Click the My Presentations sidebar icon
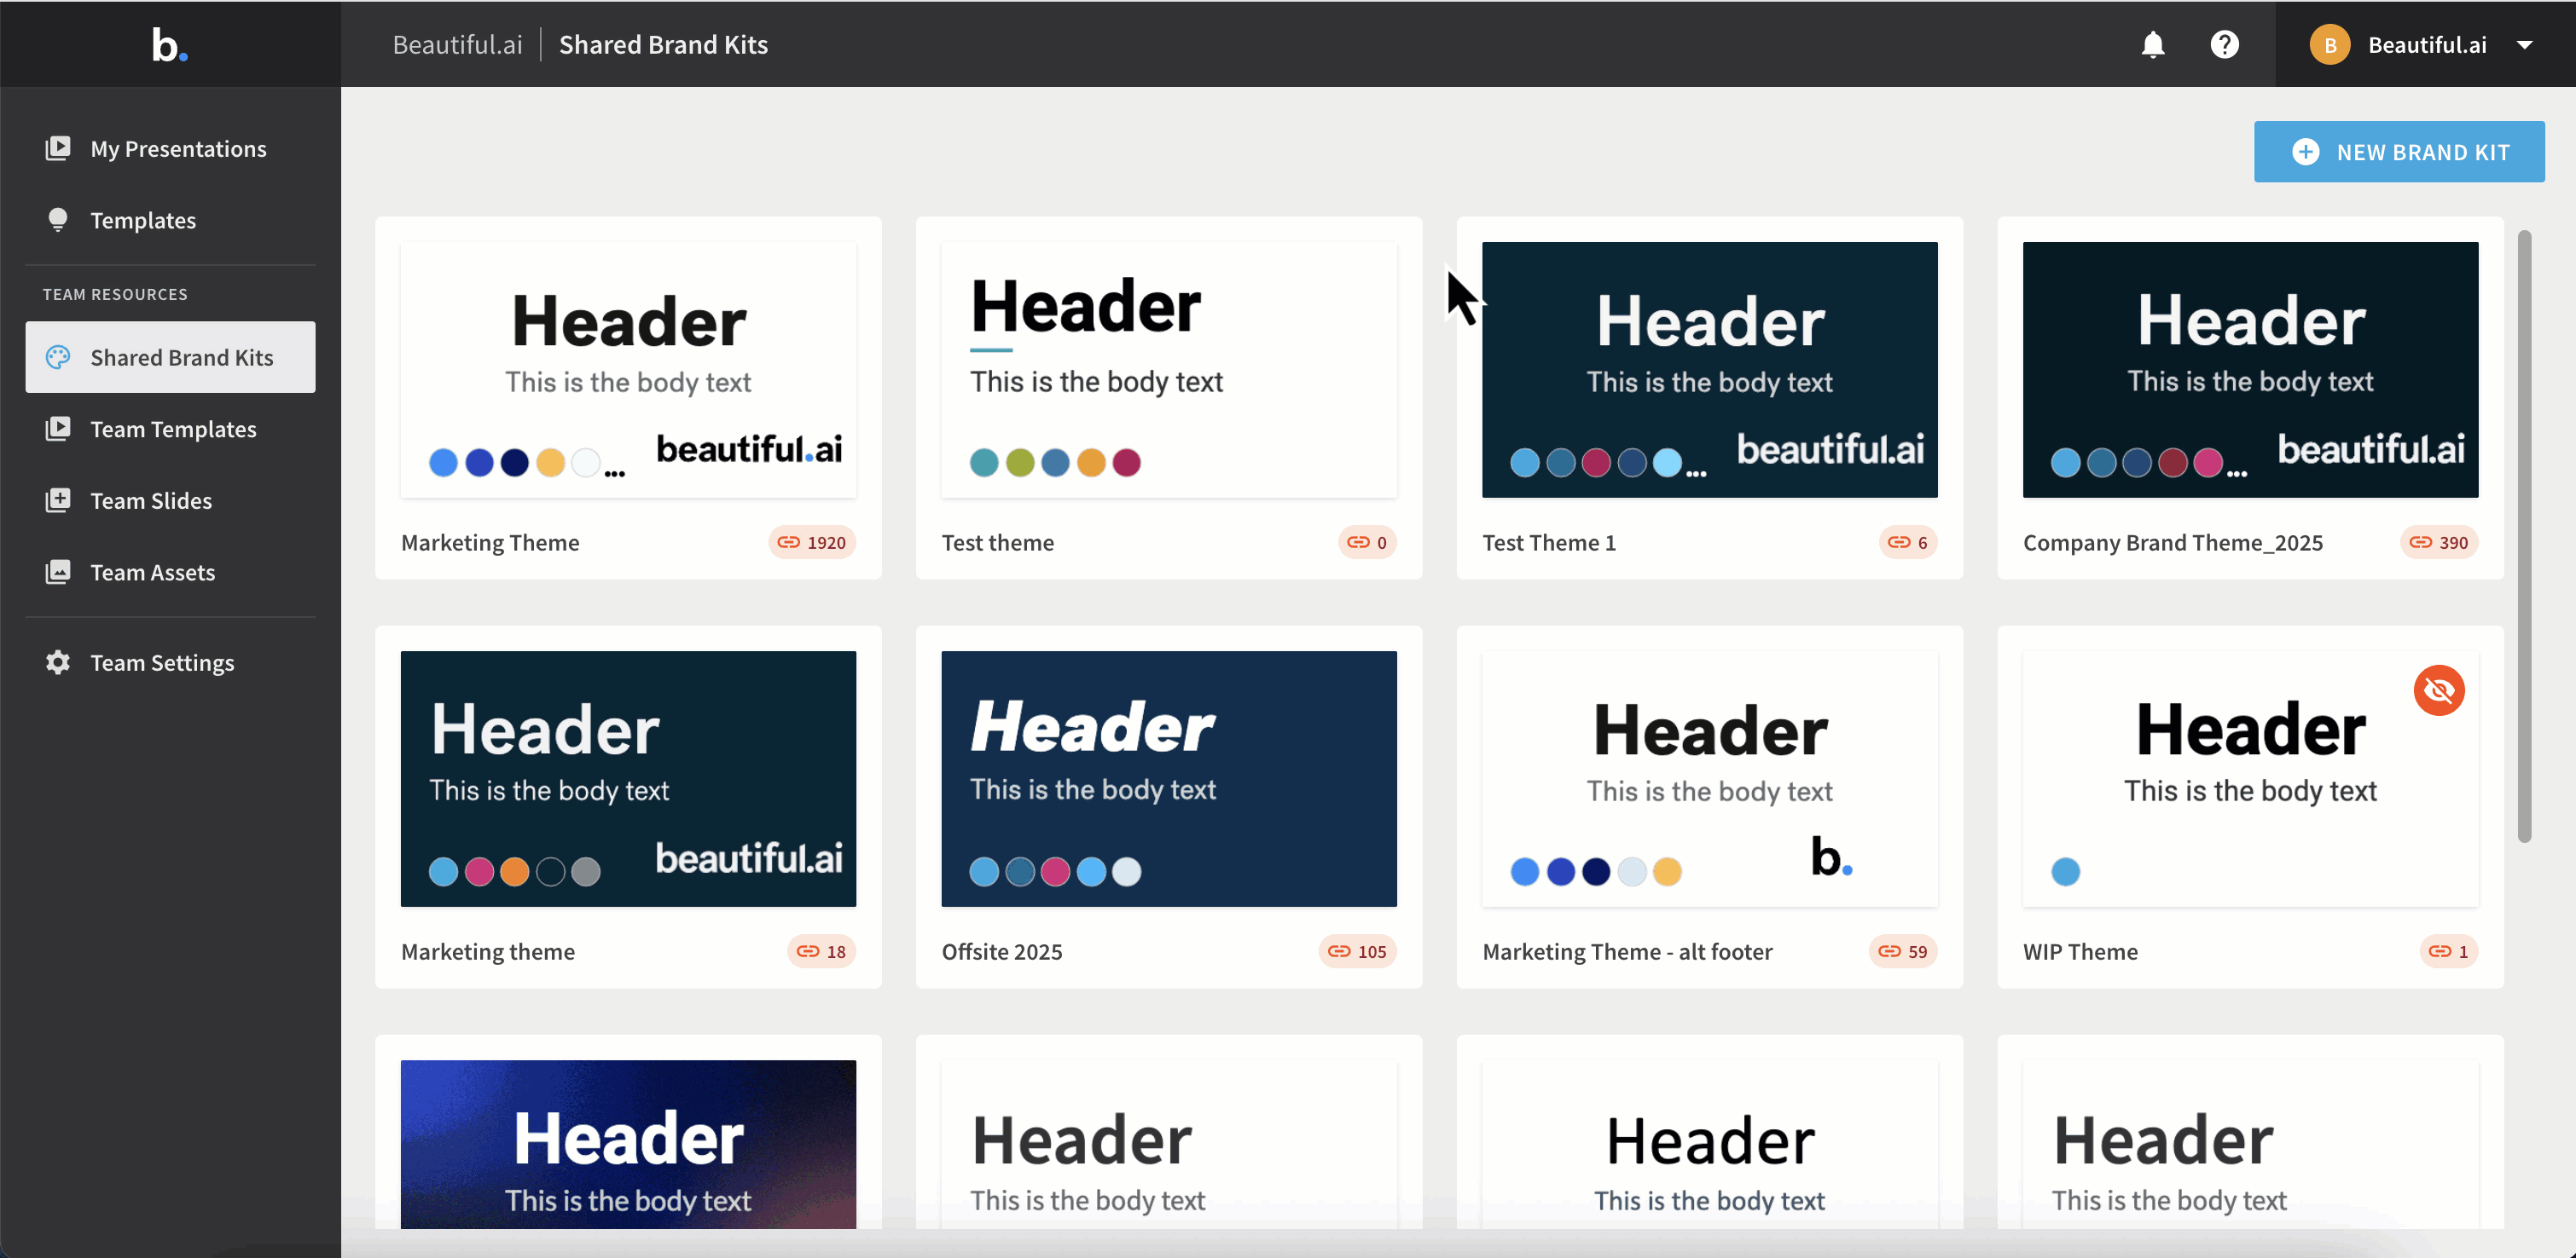 point(58,148)
